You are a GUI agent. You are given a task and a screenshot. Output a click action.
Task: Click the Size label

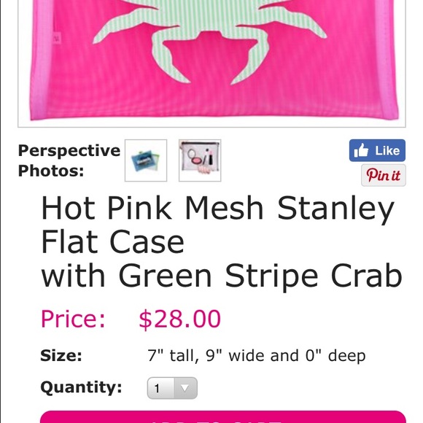pos(61,356)
